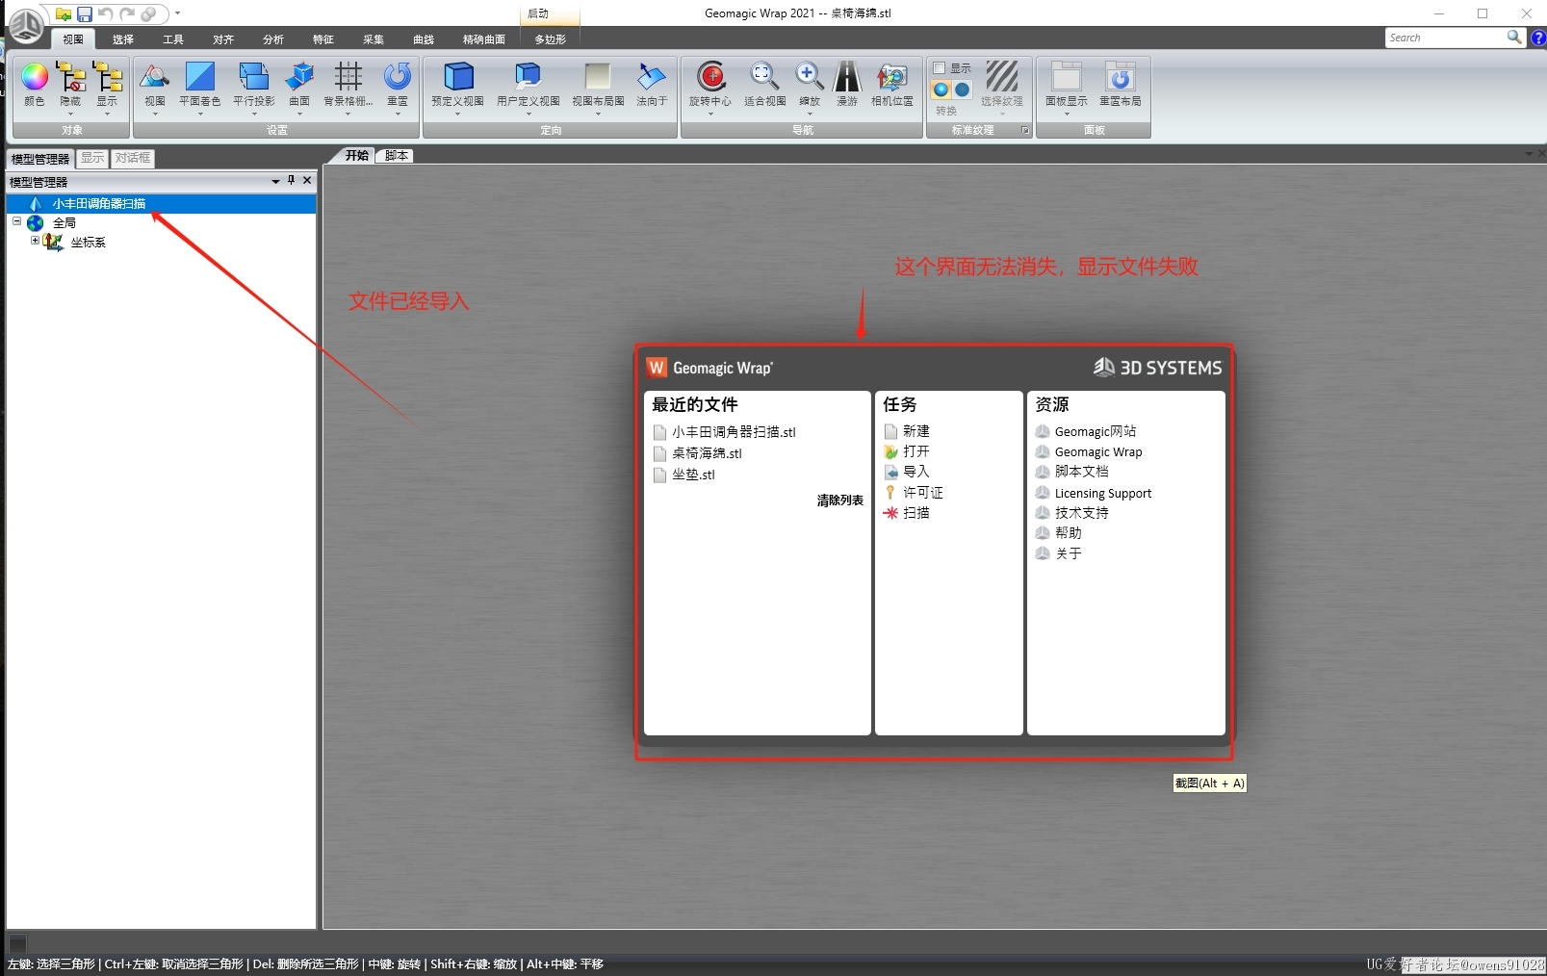Open recent file 坐垫.stl

(x=693, y=475)
